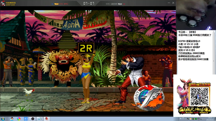216x121 pixels.
Task: Click the arcade stick webcam feed
Action: tap(196, 15)
